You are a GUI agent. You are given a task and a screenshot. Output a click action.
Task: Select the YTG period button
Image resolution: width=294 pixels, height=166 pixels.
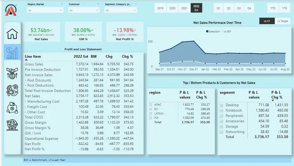[285, 8]
